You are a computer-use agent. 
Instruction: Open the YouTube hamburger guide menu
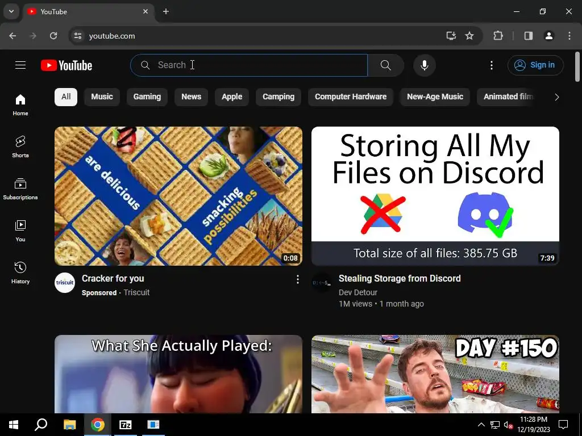click(20, 65)
